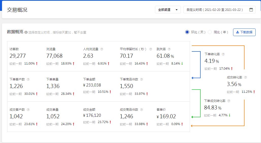
Task: Click the 0.09% change under 客单价
Action: pos(177,124)
